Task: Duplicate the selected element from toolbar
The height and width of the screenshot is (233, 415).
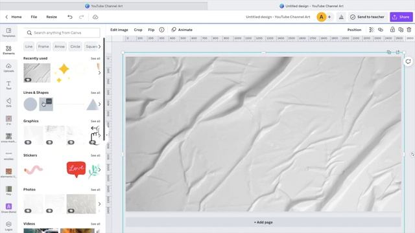Action: click(x=401, y=30)
